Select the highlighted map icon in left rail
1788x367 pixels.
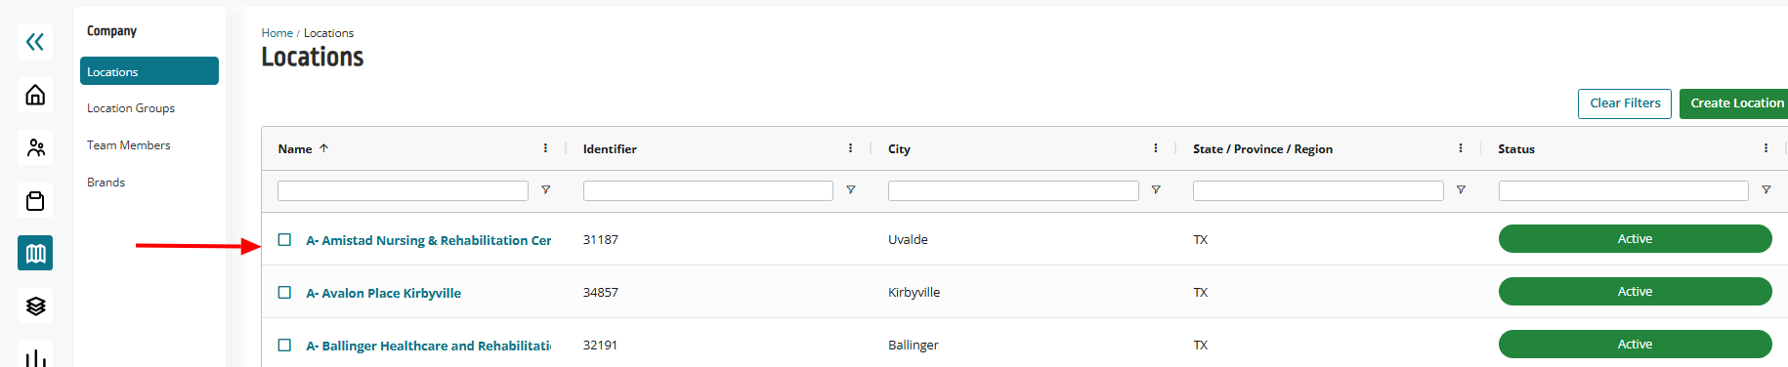click(35, 253)
